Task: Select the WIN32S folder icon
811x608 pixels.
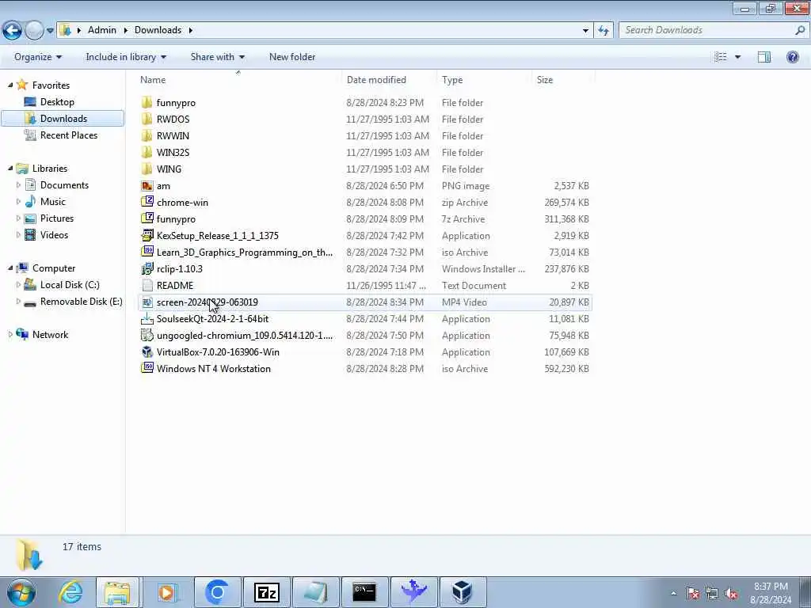Action: [147, 153]
